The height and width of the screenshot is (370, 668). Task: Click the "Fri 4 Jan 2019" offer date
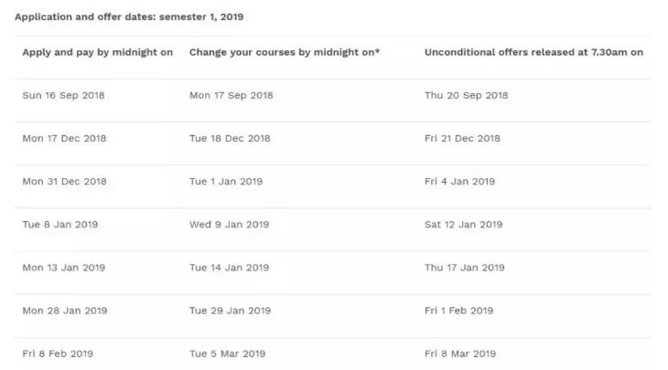coord(459,182)
